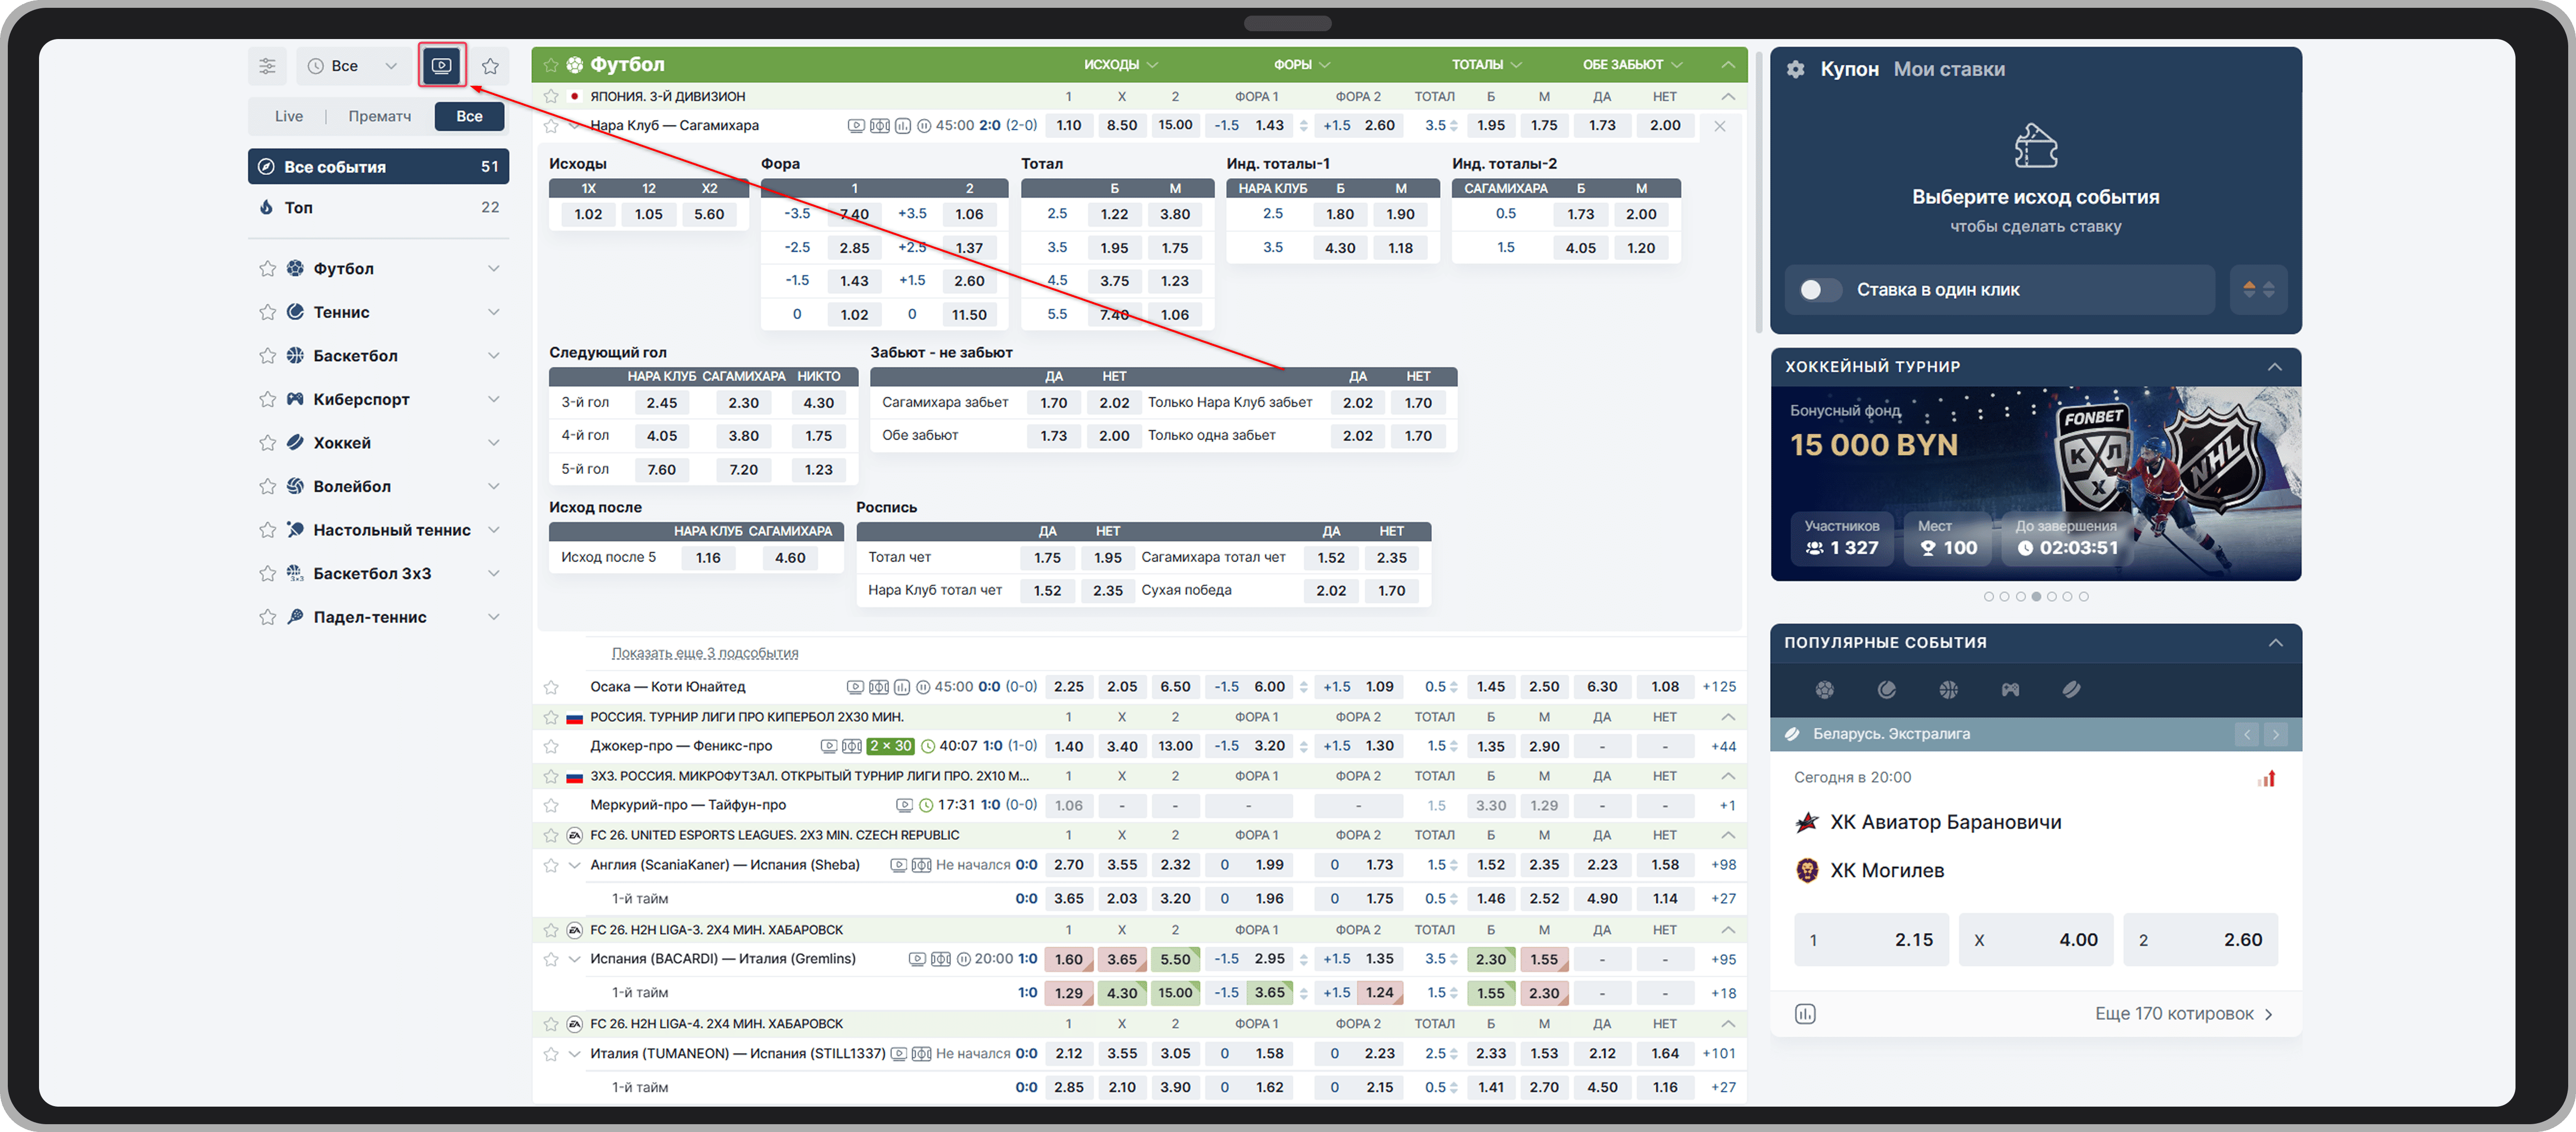Open the filter settings sliders icon
The width and height of the screenshot is (2576, 1132).
[x=267, y=66]
